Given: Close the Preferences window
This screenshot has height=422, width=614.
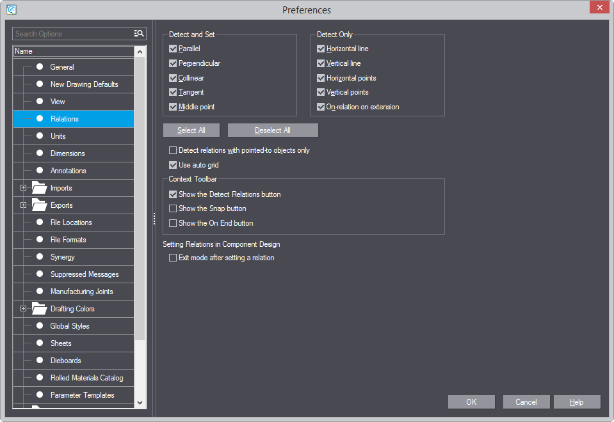Looking at the screenshot, I should tap(599, 8).
